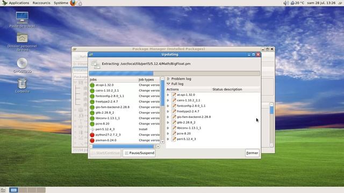Image resolution: width=344 pixels, height=193 pixels.
Task: Click the Pause/Suspend button
Action: click(139, 153)
